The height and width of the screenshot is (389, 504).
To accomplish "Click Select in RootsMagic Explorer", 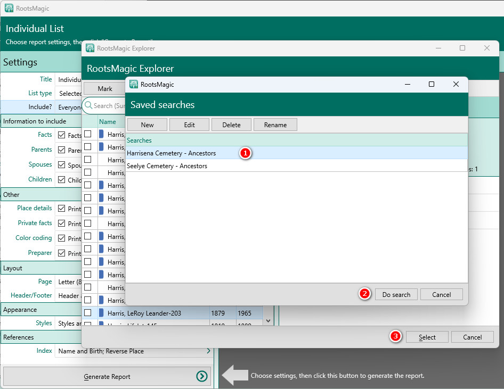I will [427, 337].
